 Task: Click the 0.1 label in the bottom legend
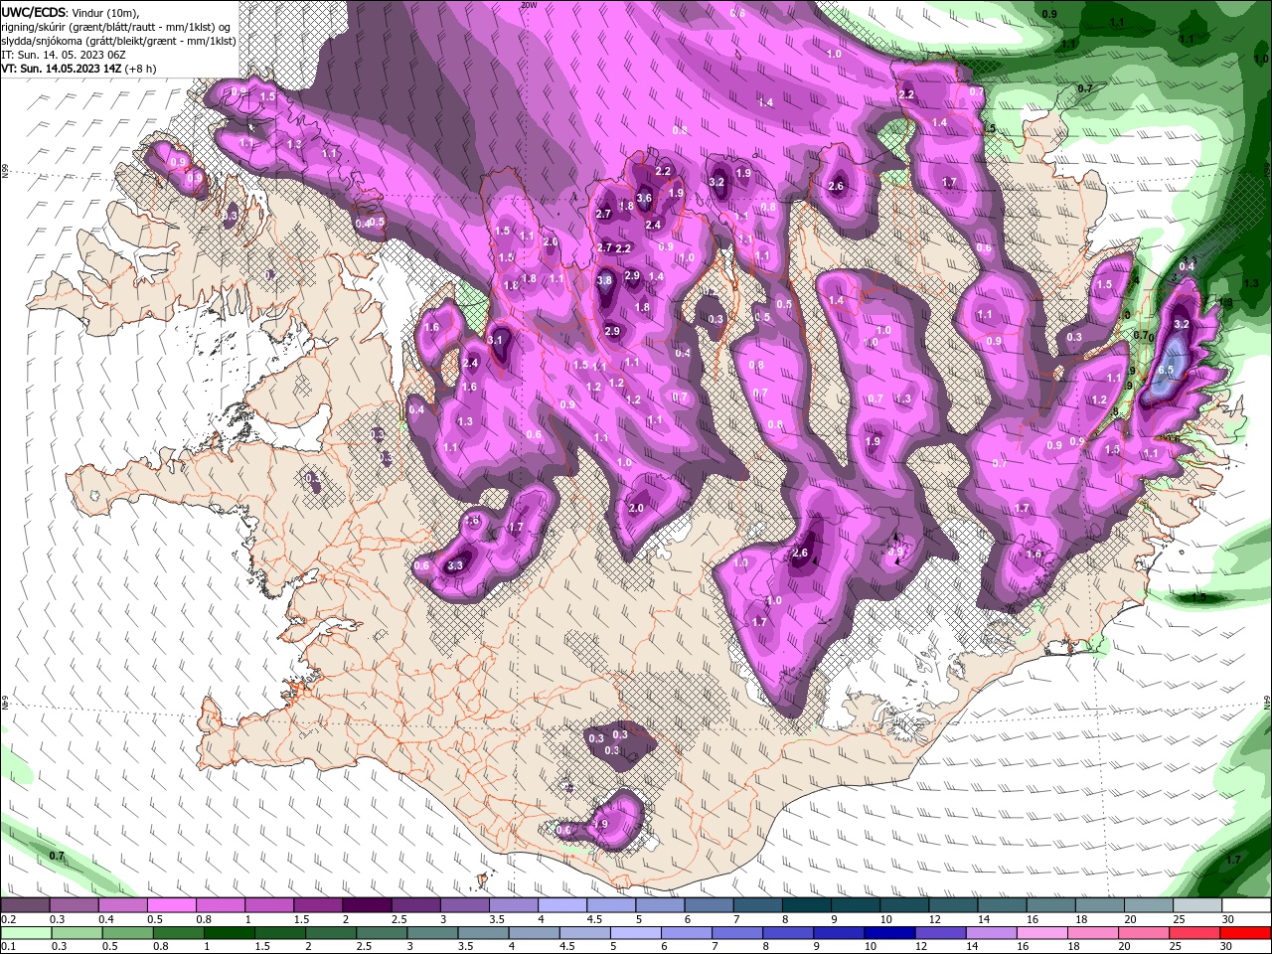[7, 947]
